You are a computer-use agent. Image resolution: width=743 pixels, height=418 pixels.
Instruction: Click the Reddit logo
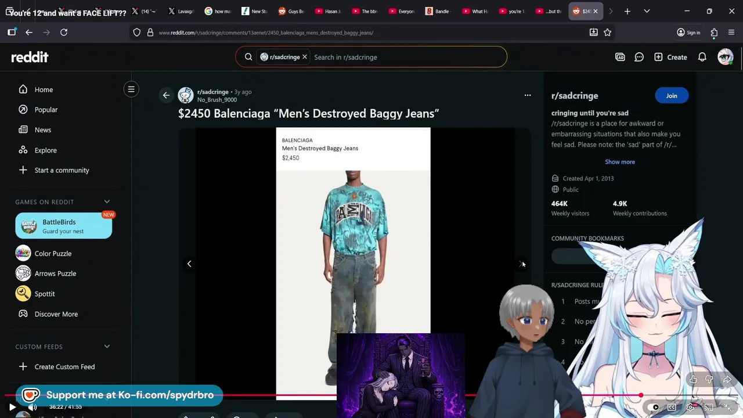click(x=30, y=57)
